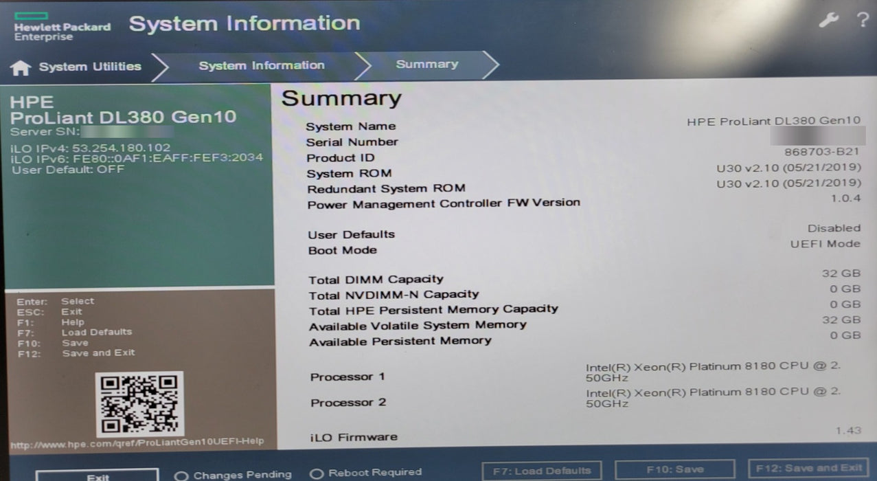Click the Processor 1 label

coord(348,377)
